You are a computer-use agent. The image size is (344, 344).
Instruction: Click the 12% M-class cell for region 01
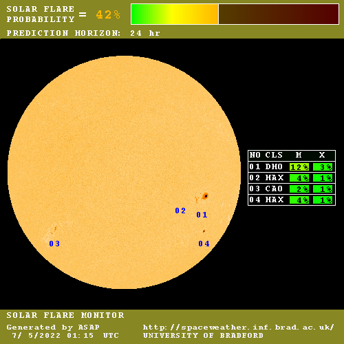[x=299, y=167]
